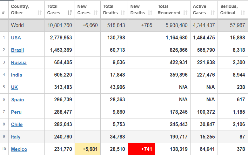The height and width of the screenshot is (155, 248).
Task: Click the Mexico country link
Action: point(19,149)
